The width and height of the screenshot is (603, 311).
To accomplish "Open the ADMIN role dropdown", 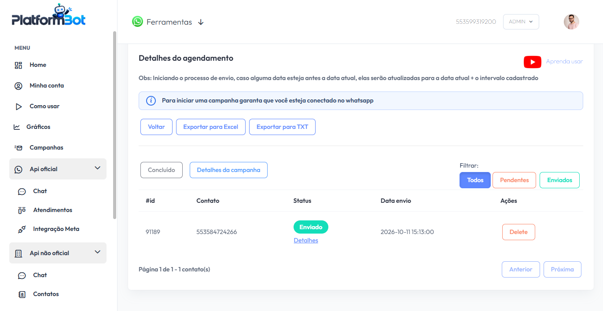I will pyautogui.click(x=521, y=22).
